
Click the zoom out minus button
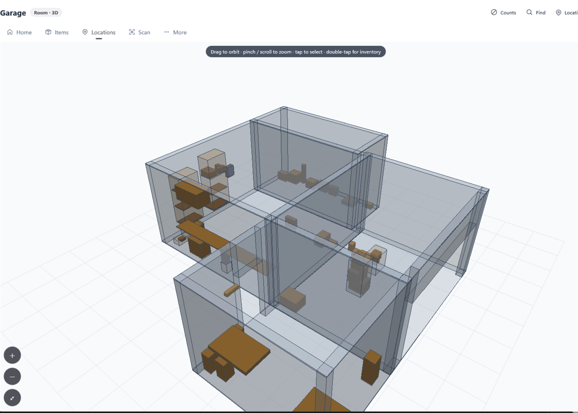point(12,377)
